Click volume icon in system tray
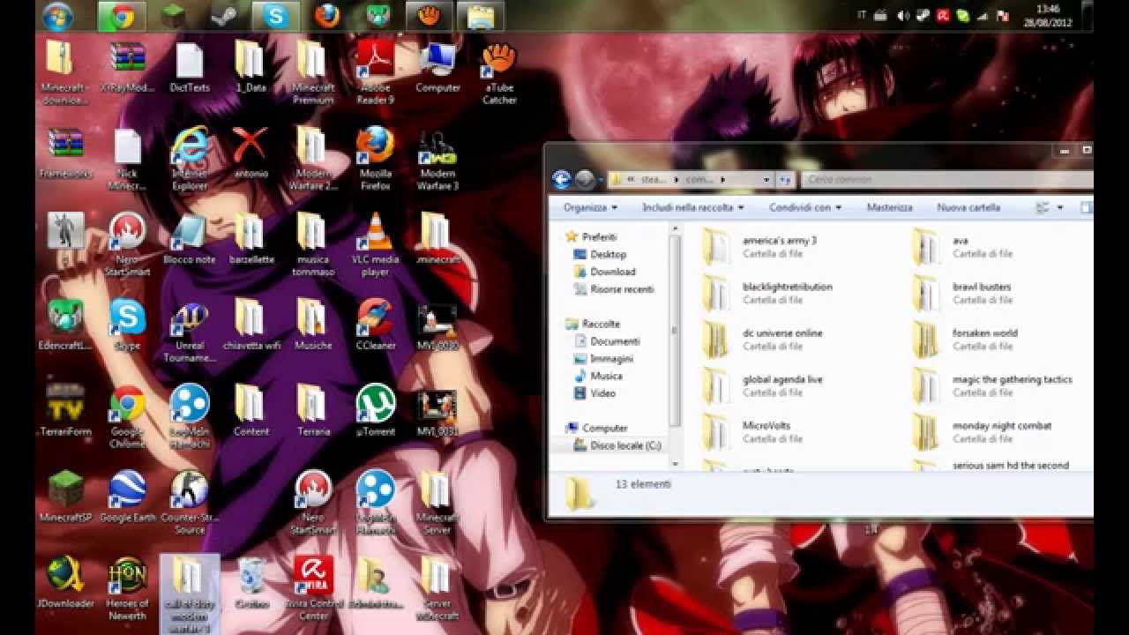The width and height of the screenshot is (1129, 635). click(x=903, y=16)
